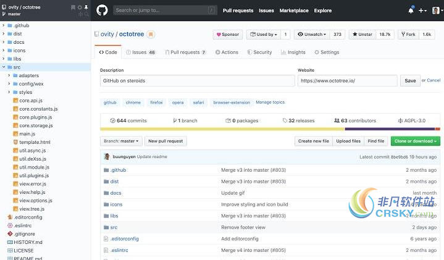Click the Fork button
Viewport: 444px width, 260px height.
click(408, 34)
